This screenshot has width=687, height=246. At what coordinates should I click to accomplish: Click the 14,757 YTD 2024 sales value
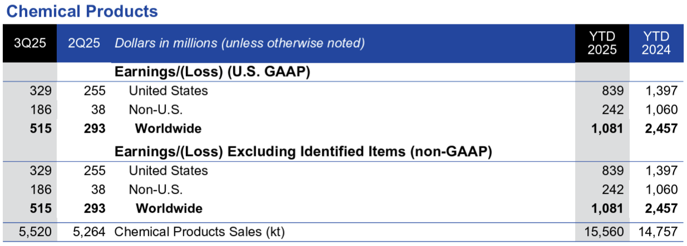point(659,232)
